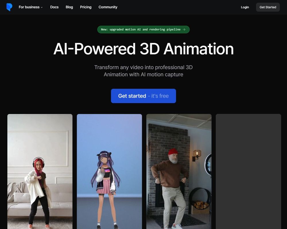Click the Get Started button in the header
This screenshot has height=229, width=287.
(x=267, y=7)
